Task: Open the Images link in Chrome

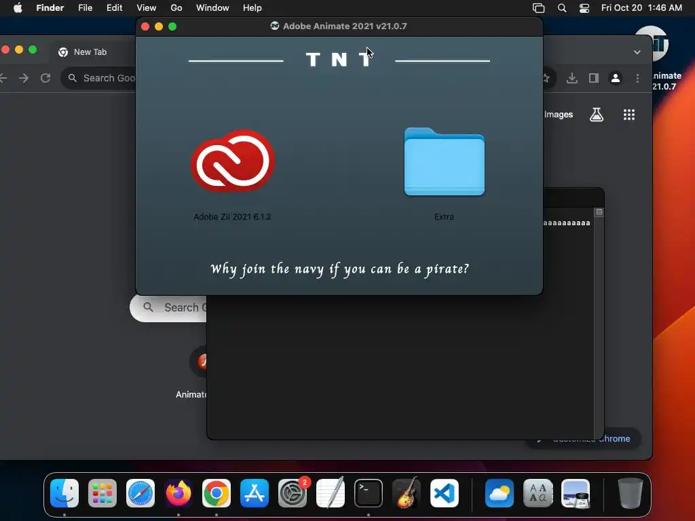Action: (x=559, y=115)
